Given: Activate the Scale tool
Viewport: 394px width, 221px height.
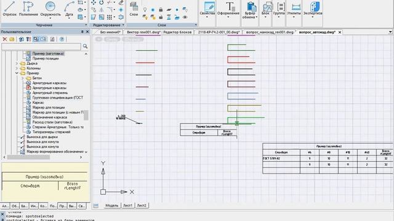Looking at the screenshot, I should pos(101,17).
